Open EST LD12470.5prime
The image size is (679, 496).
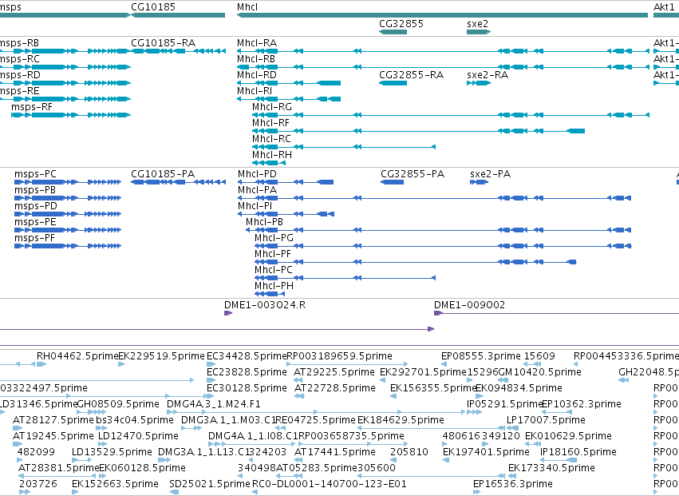pos(138,436)
